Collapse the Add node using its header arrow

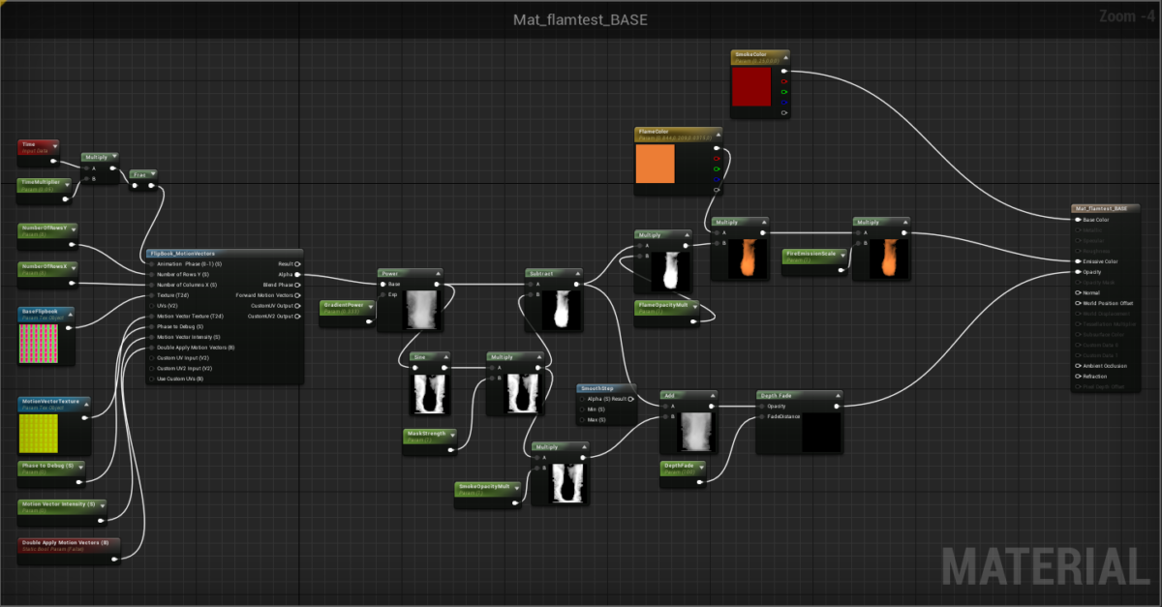(x=712, y=395)
